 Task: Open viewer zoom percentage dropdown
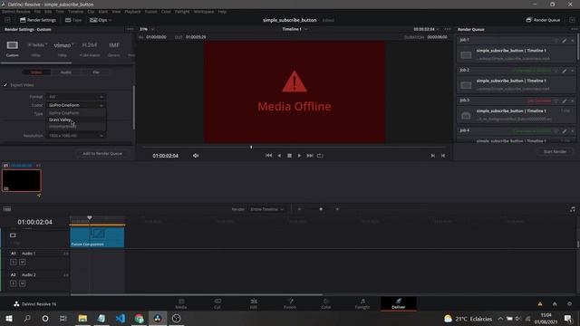[x=147, y=29]
